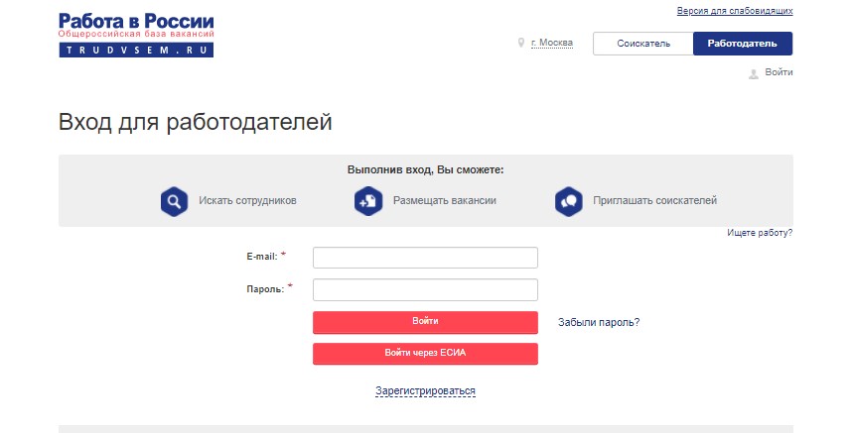Click the Искать сотрудников text label

pyautogui.click(x=247, y=201)
